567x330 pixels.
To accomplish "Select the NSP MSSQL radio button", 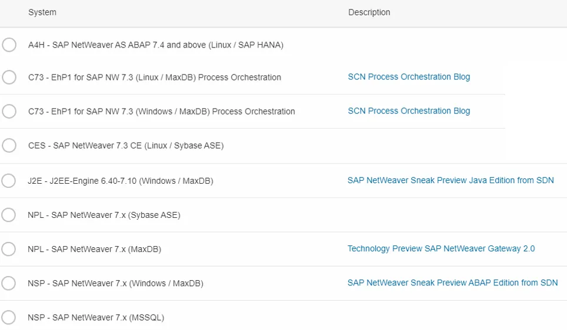I will point(9,318).
